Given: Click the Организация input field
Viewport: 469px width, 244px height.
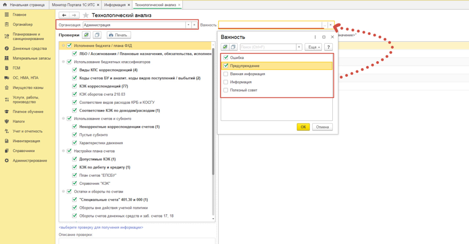Looking at the screenshot, I should click(x=134, y=25).
